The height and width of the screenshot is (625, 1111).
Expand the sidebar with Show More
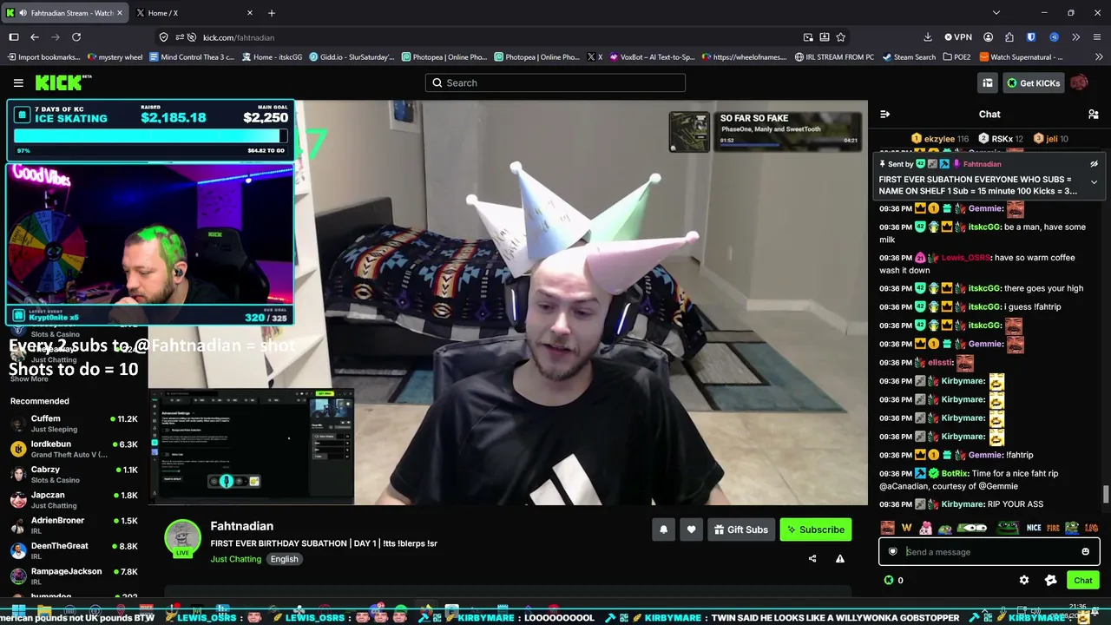point(29,379)
